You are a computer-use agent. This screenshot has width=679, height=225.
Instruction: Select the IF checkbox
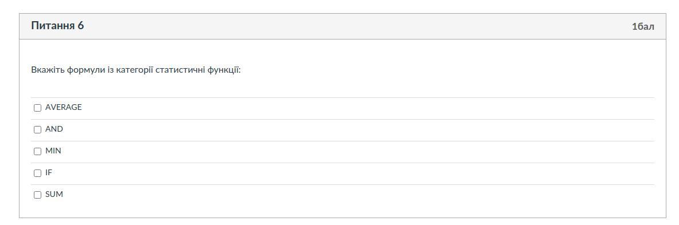click(38, 173)
